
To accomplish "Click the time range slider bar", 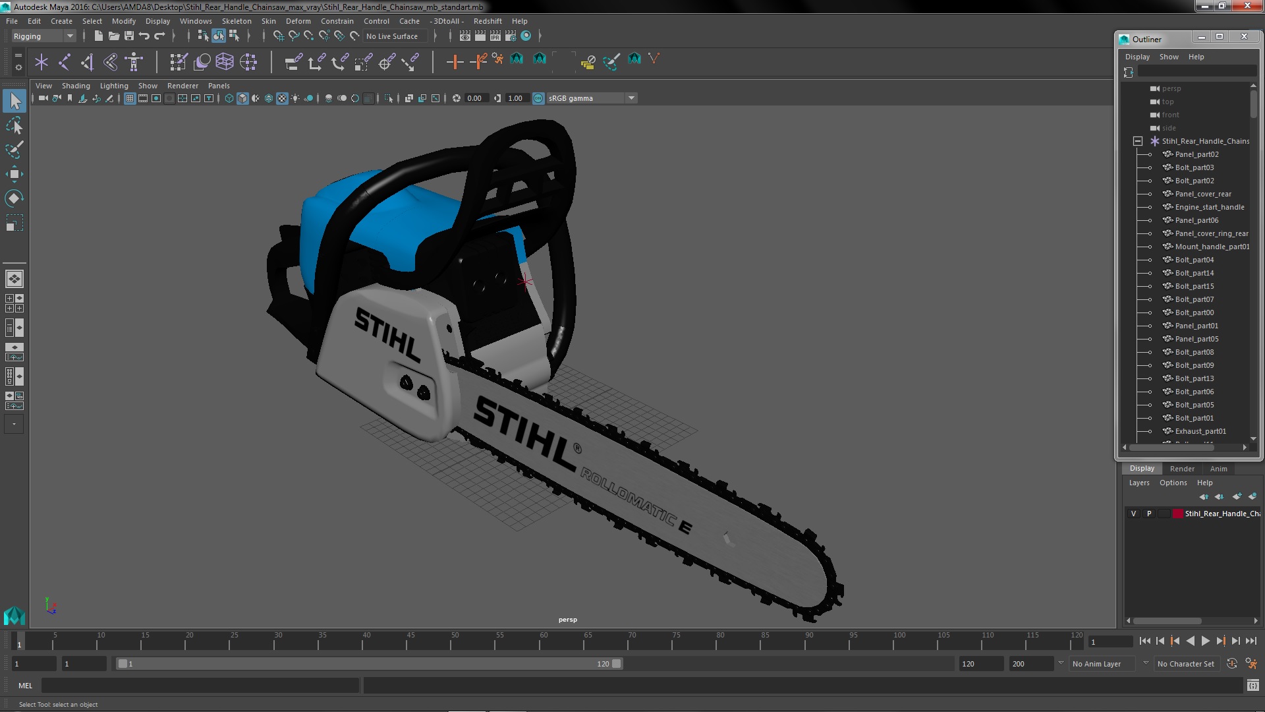I will (369, 664).
